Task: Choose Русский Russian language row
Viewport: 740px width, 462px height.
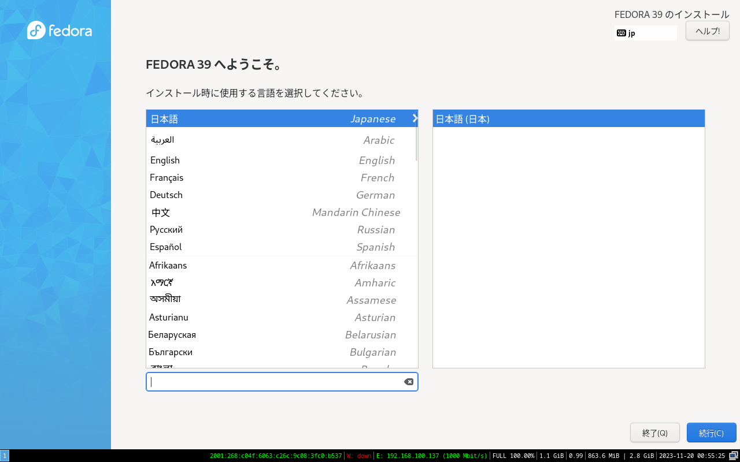Action: [281, 229]
